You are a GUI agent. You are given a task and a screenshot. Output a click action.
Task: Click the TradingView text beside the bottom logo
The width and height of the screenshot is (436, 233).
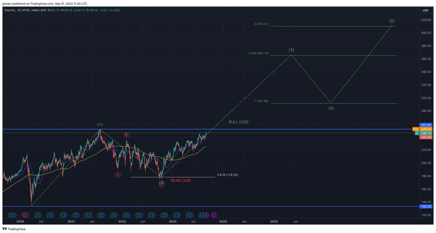click(x=16, y=229)
